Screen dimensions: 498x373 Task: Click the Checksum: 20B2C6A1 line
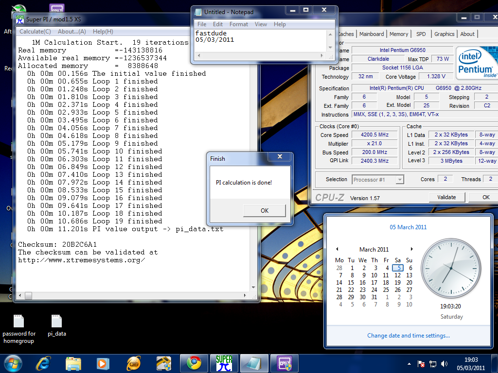(57, 245)
